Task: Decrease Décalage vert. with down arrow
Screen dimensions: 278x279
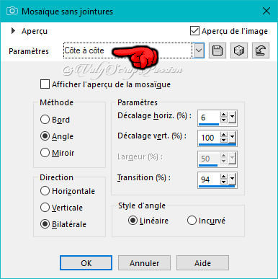Action: [x=224, y=140]
